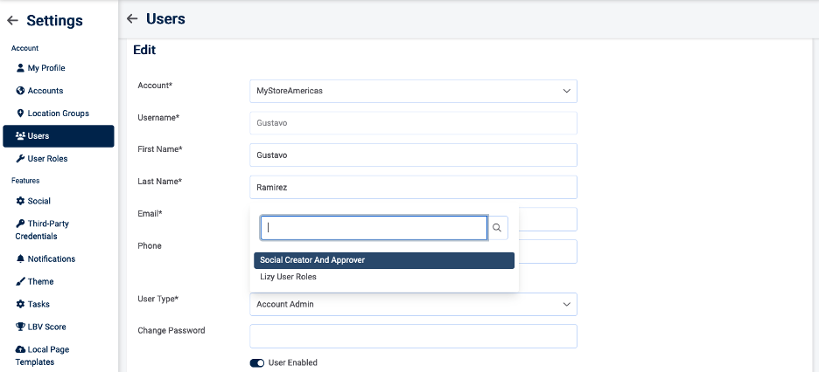
Task: Open Third-Party Credentials settings
Action: 48,230
